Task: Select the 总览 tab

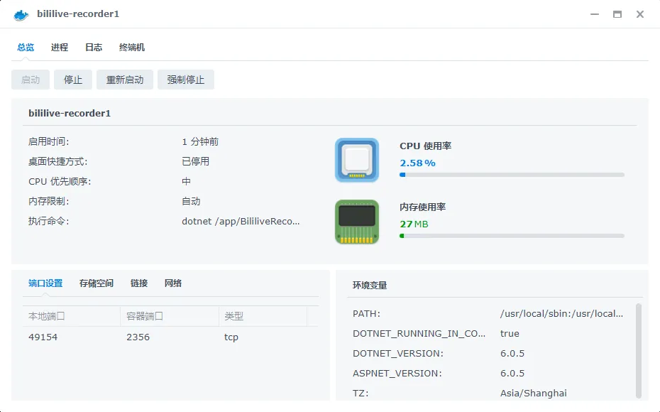Action: pyautogui.click(x=26, y=48)
